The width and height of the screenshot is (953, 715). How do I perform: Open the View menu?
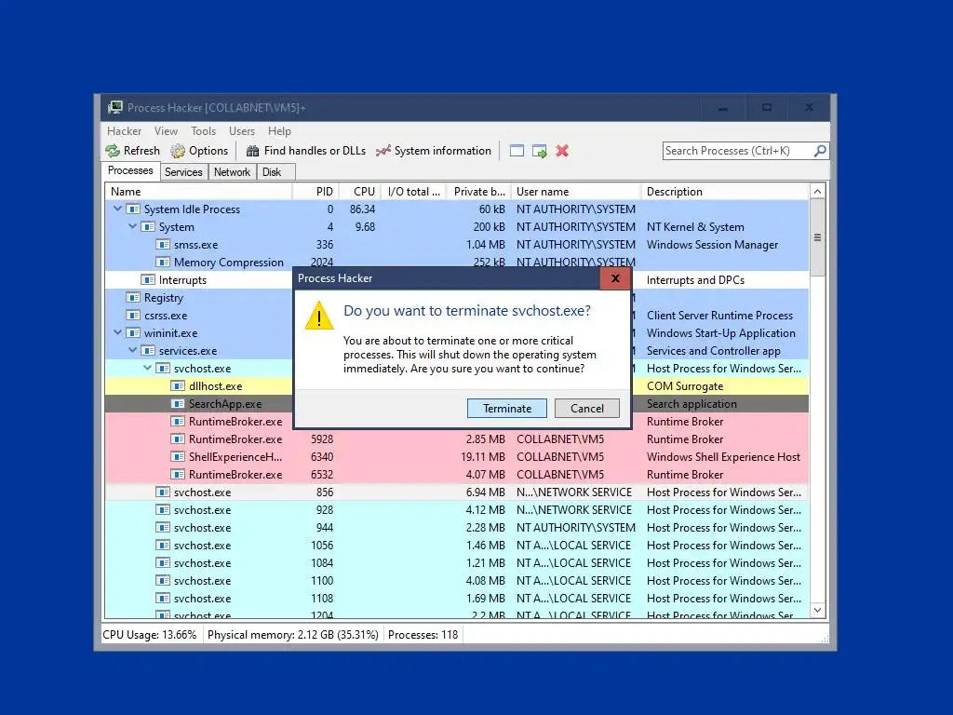(x=166, y=131)
